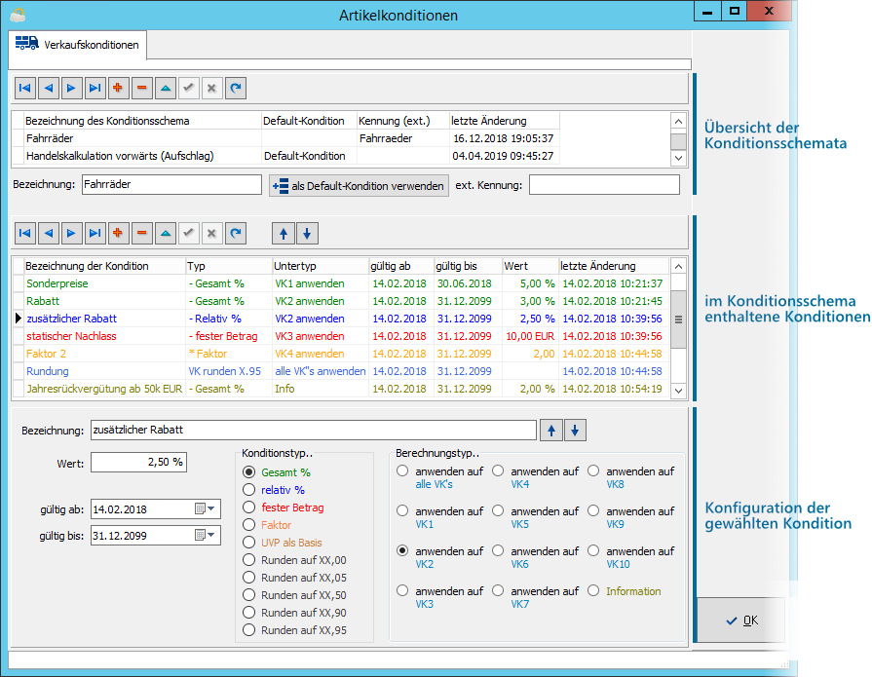Image resolution: width=872 pixels, height=677 pixels.
Task: Delete Konditionsschema with upper minus icon
Action: click(x=142, y=88)
